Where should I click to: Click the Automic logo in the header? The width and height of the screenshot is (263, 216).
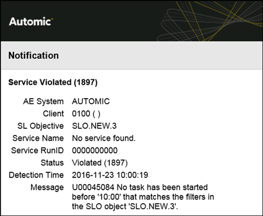tap(31, 22)
